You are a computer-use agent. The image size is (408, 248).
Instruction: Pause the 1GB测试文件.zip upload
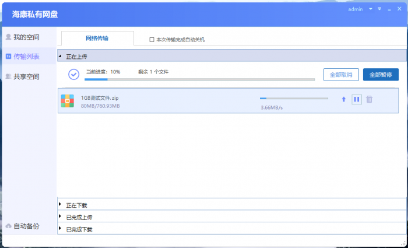click(x=357, y=99)
